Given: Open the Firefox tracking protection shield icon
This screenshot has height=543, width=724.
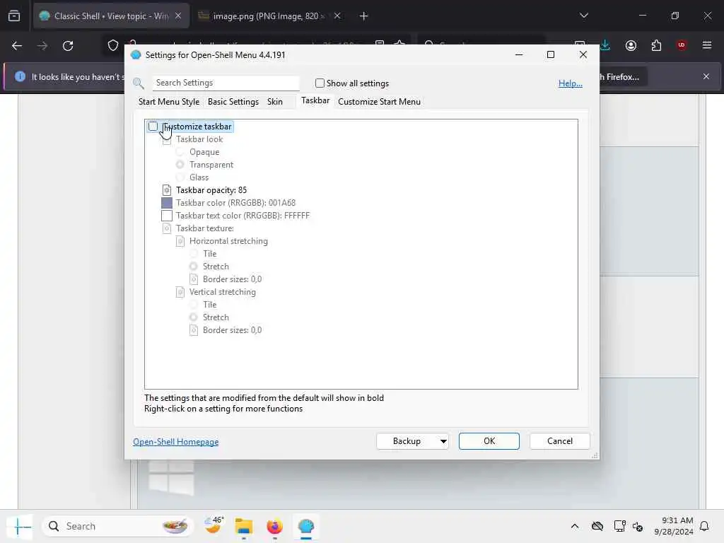Looking at the screenshot, I should click(112, 45).
